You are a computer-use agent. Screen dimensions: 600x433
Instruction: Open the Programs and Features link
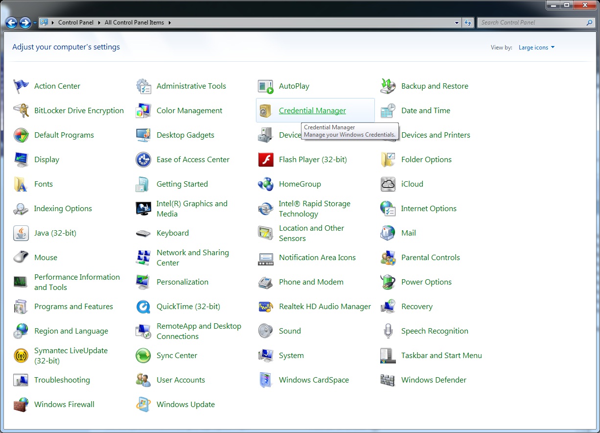(73, 307)
